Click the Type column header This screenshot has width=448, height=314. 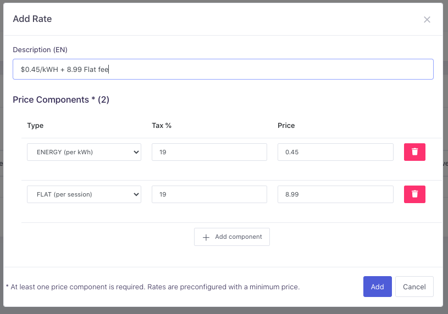click(x=35, y=126)
